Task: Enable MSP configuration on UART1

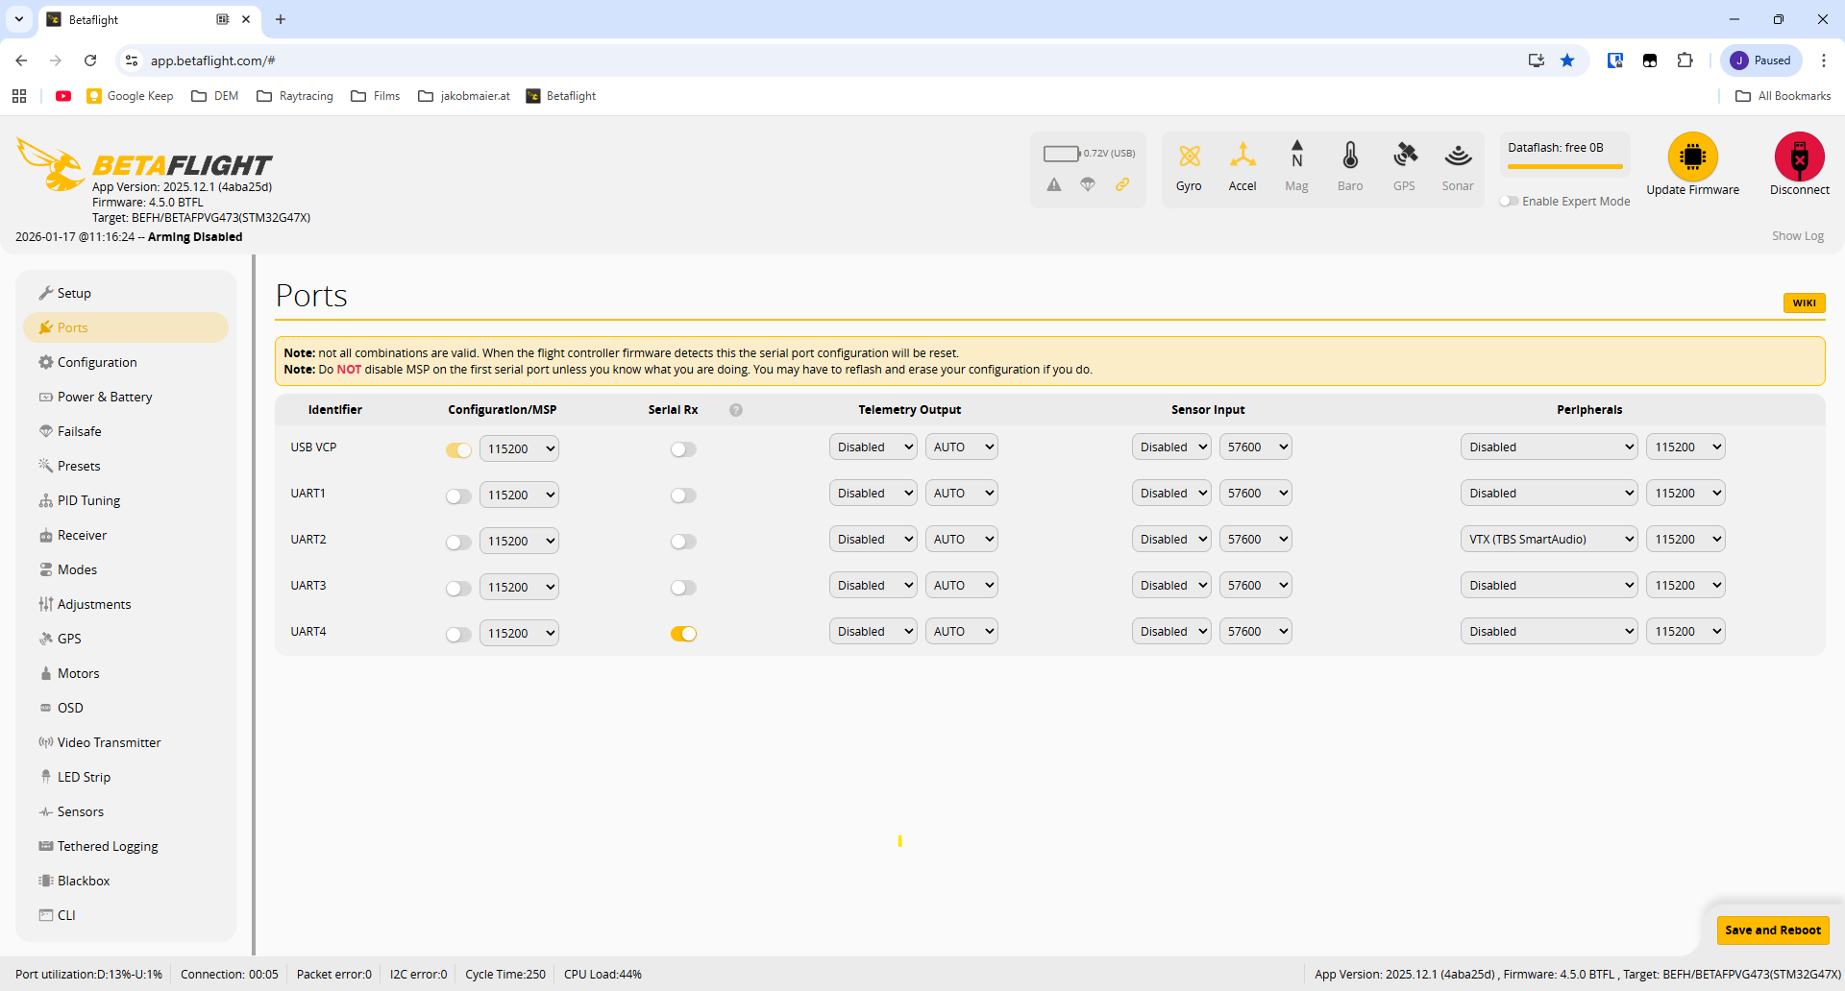Action: pos(458,496)
